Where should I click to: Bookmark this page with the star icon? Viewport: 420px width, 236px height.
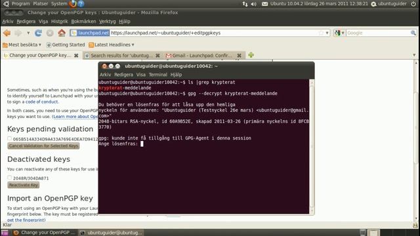point(321,33)
